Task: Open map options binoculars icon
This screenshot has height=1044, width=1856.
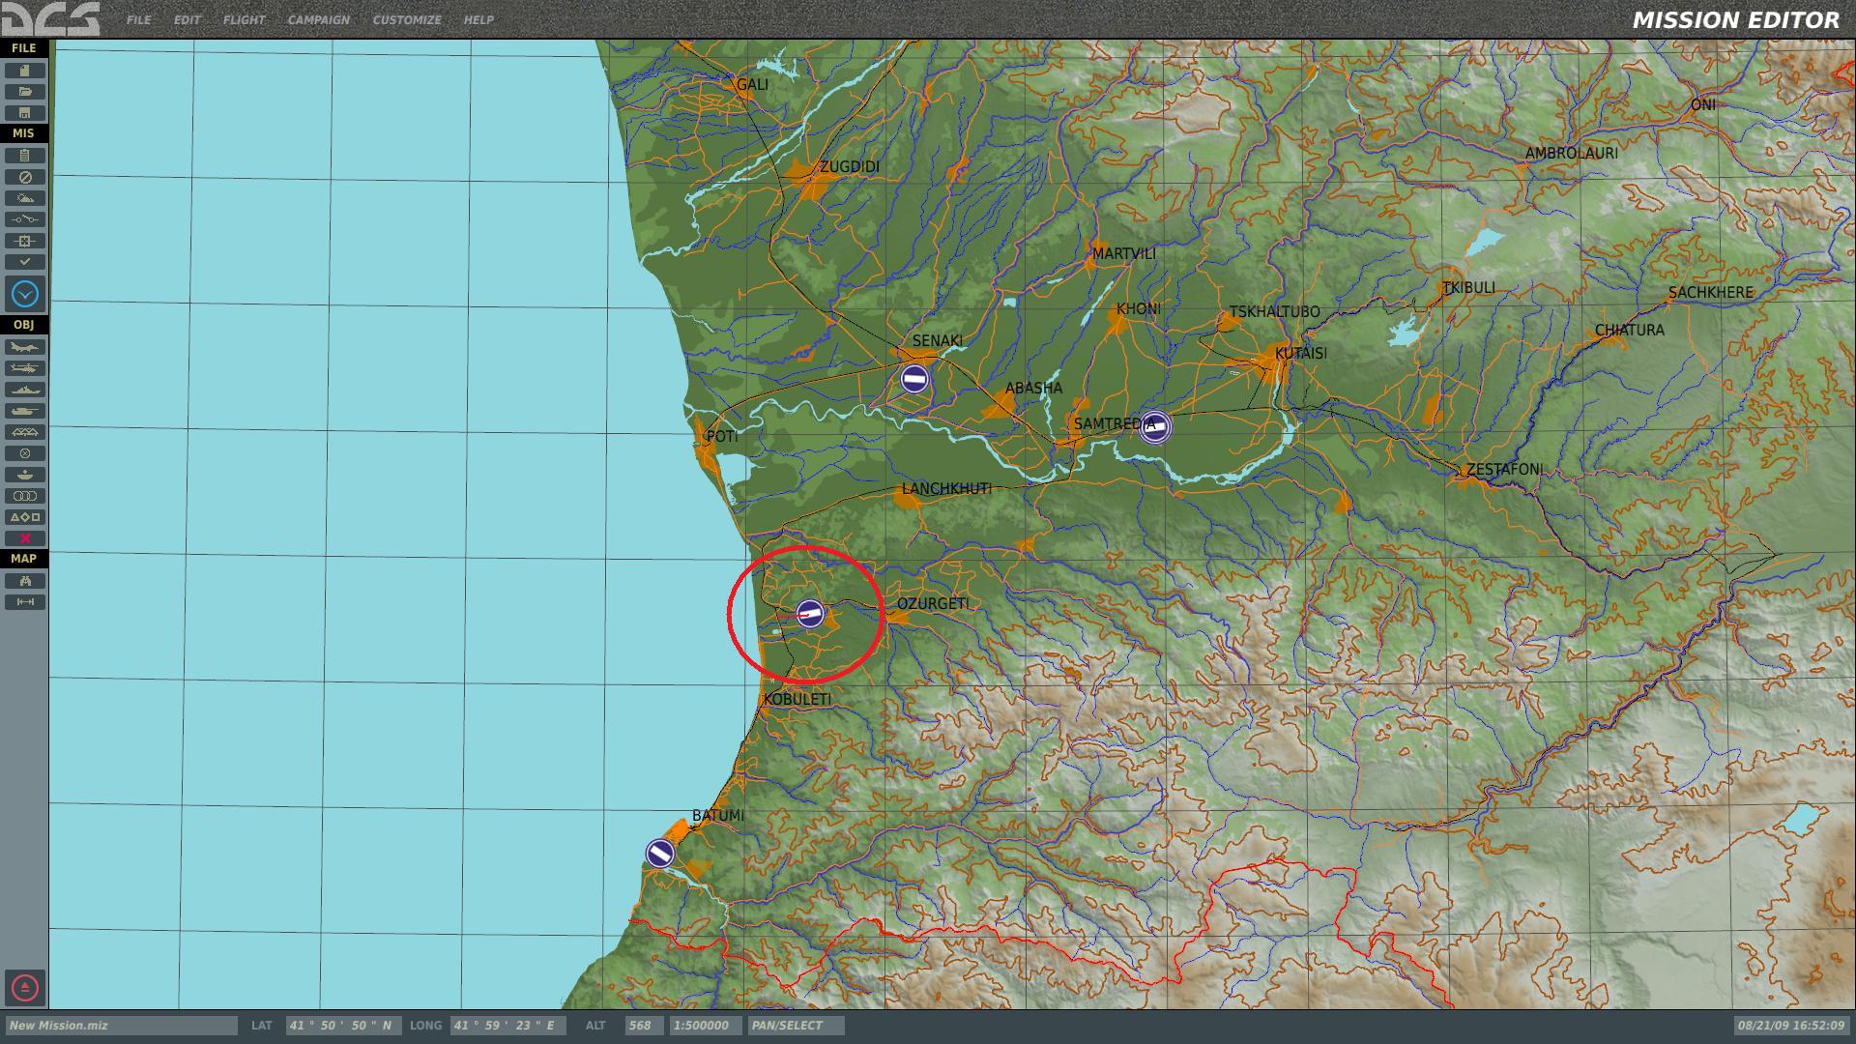Action: 25,581
